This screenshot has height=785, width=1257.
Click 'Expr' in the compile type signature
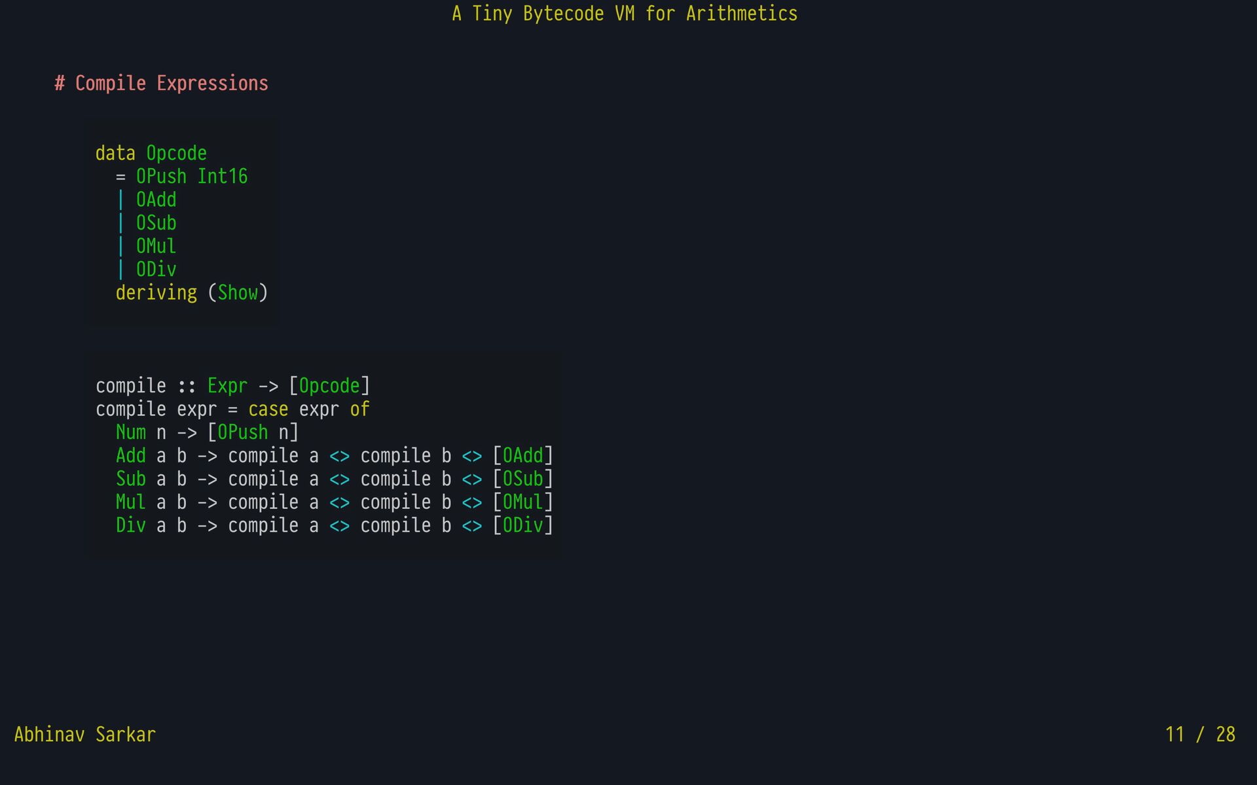(227, 386)
